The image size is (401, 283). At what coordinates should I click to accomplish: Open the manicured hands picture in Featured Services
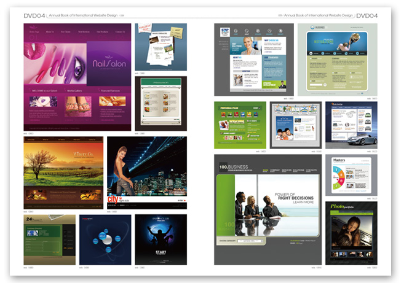pyautogui.click(x=113, y=101)
